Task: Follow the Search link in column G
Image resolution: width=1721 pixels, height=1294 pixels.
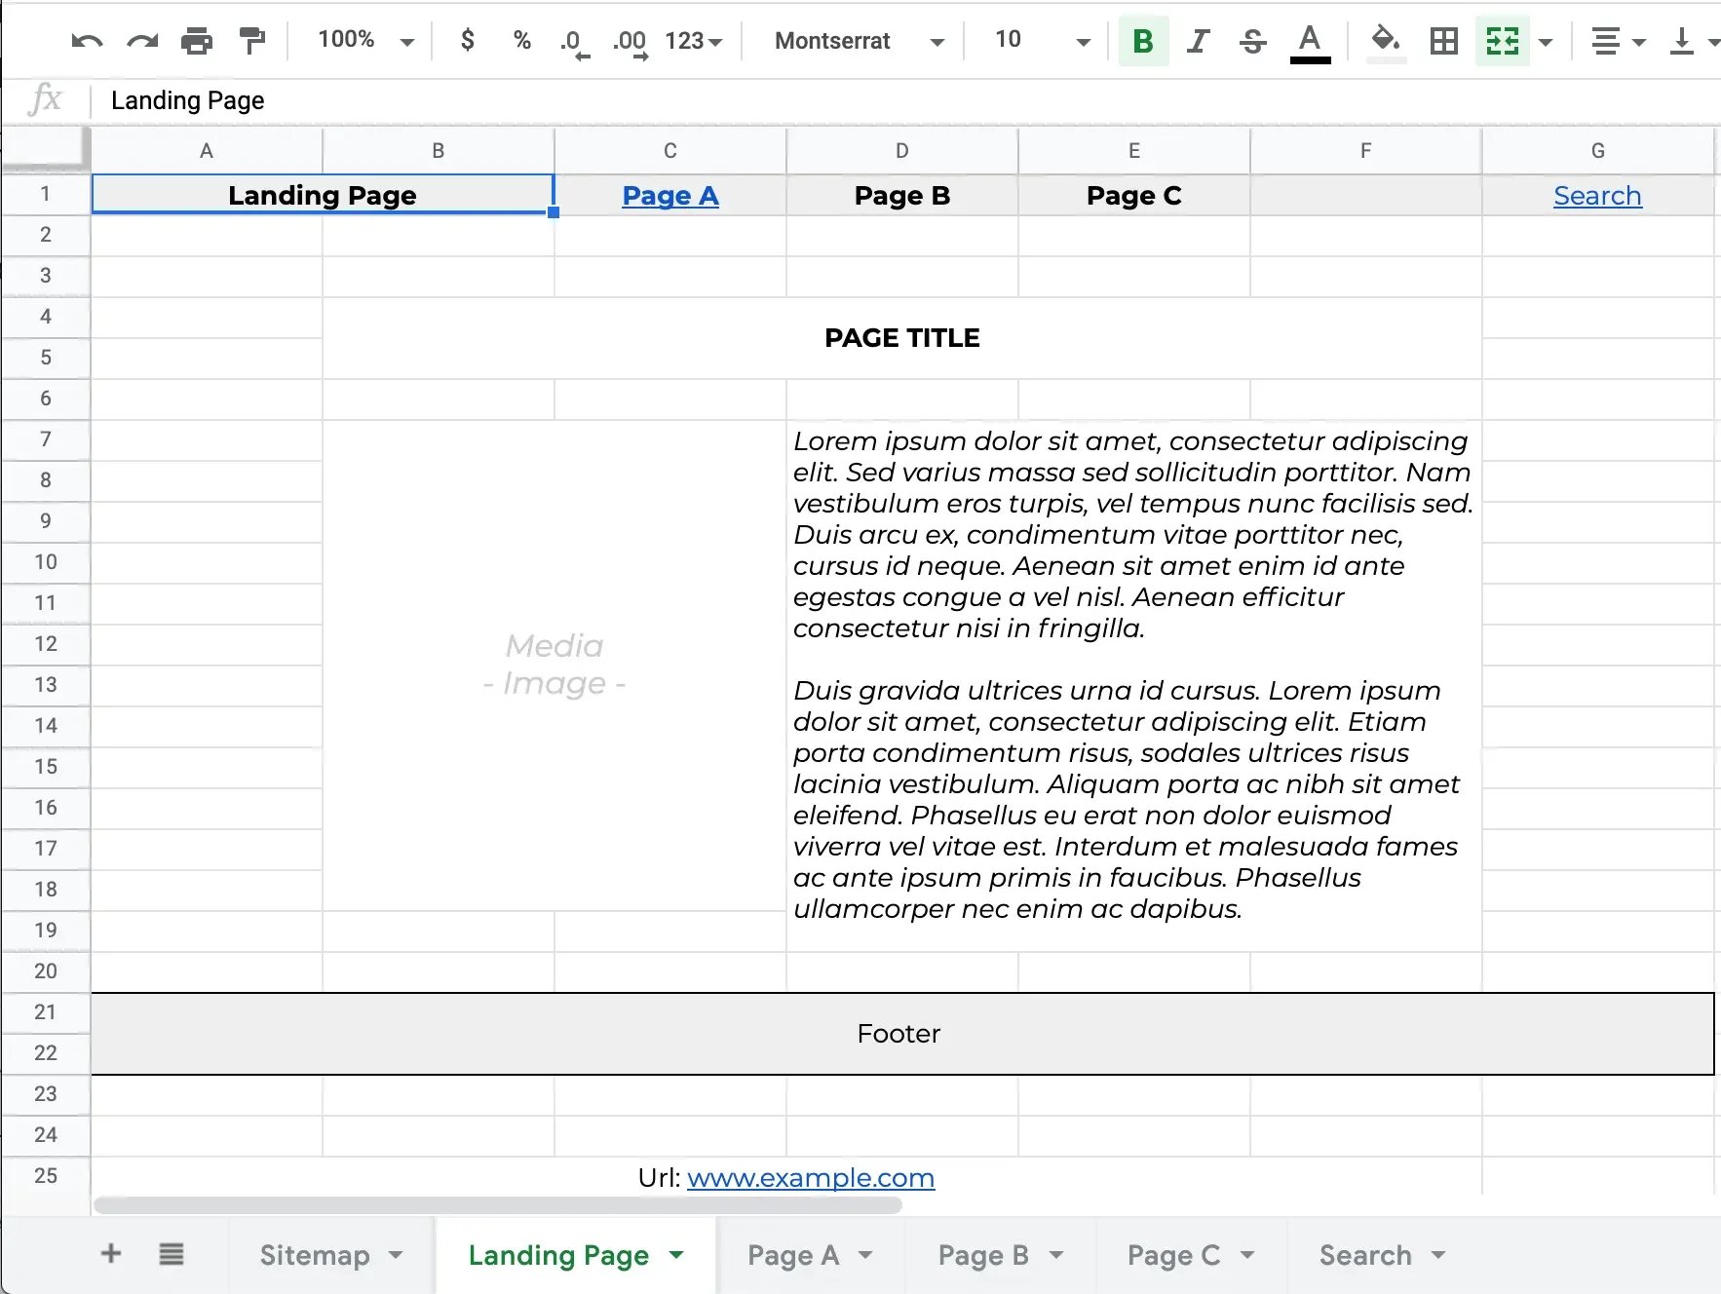Action: point(1597,195)
